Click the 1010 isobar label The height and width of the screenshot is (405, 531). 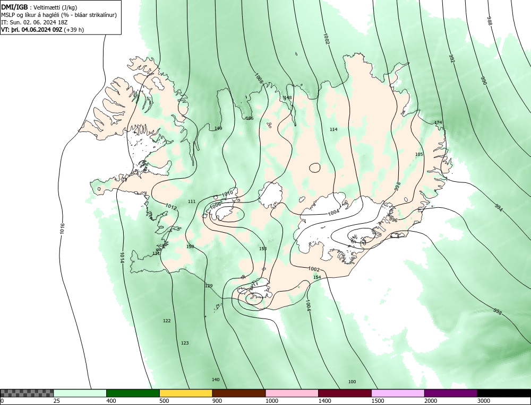click(227, 193)
